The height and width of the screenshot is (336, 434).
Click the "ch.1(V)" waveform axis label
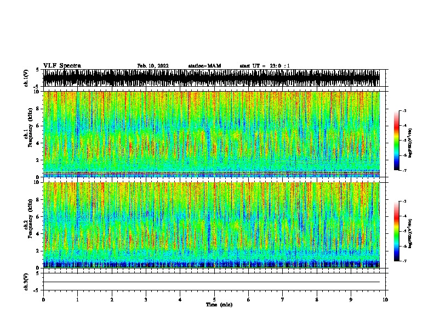pos(26,78)
